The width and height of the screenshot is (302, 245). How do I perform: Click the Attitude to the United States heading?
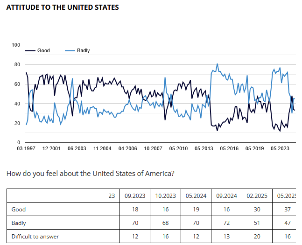pyautogui.click(x=63, y=7)
